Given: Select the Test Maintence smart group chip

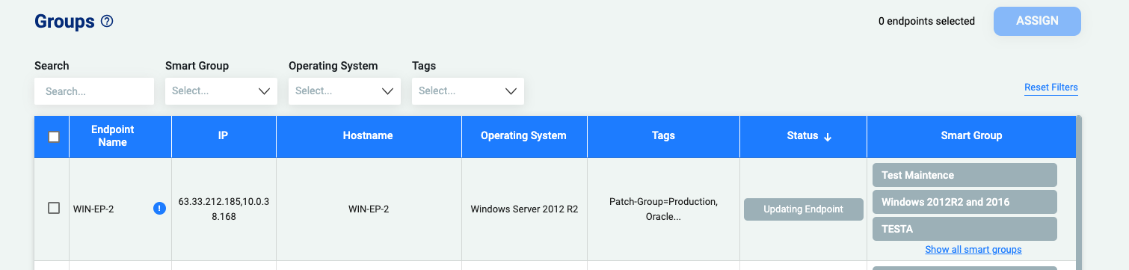Looking at the screenshot, I should point(965,175).
